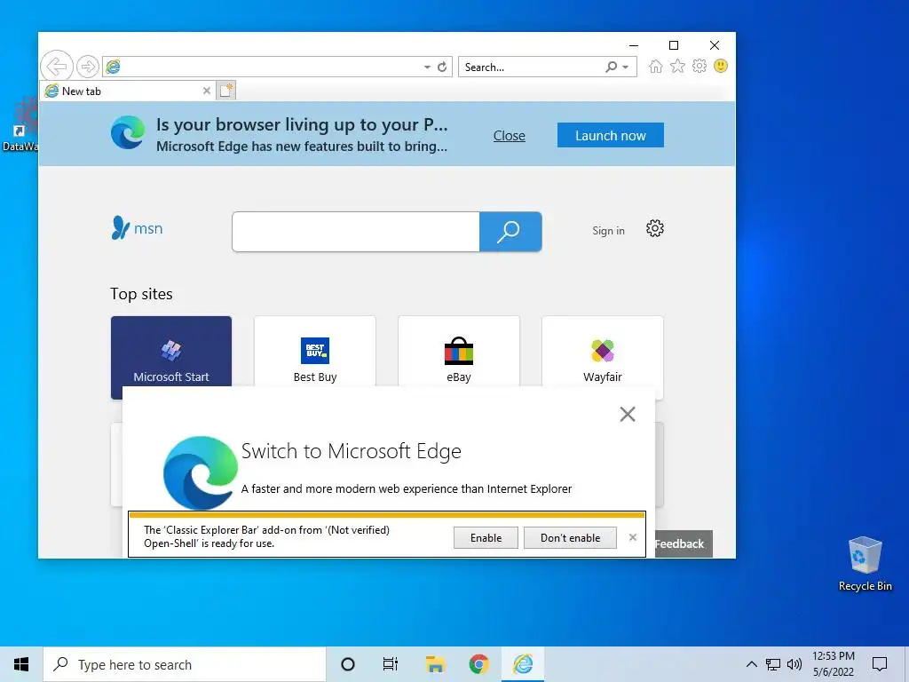
Task: Go back with the browser Back arrow
Action: click(x=57, y=66)
